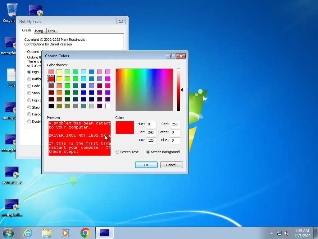Click the Hue value field

click(151, 124)
